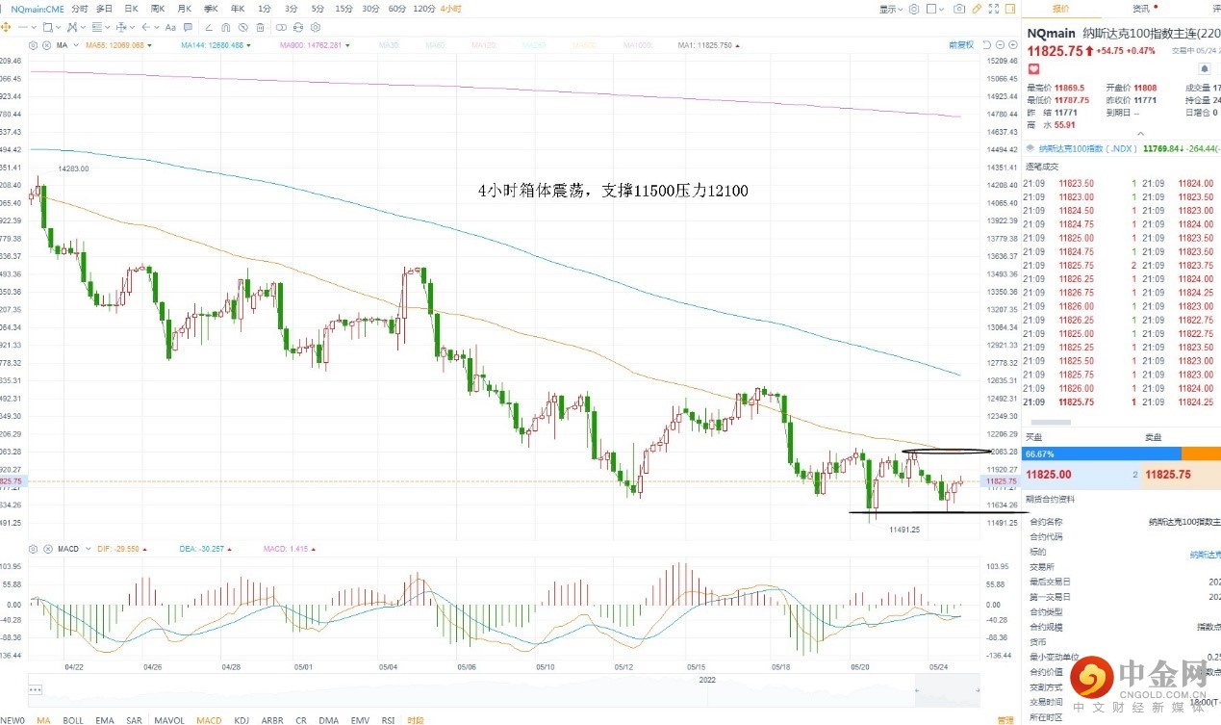
Task: Toggle the SAR indicator
Action: pos(134,719)
